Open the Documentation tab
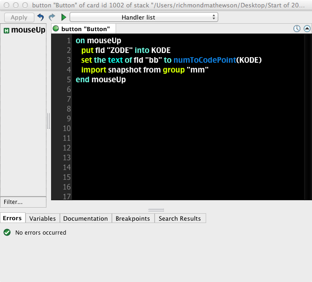Image resolution: width=312 pixels, height=282 pixels. pyautogui.click(x=85, y=218)
